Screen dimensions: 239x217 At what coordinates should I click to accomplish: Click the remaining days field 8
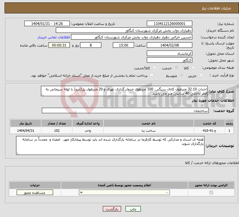click(91, 45)
